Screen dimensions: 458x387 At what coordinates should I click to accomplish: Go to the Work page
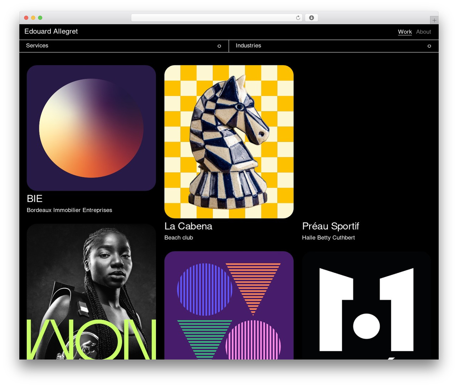click(x=405, y=32)
